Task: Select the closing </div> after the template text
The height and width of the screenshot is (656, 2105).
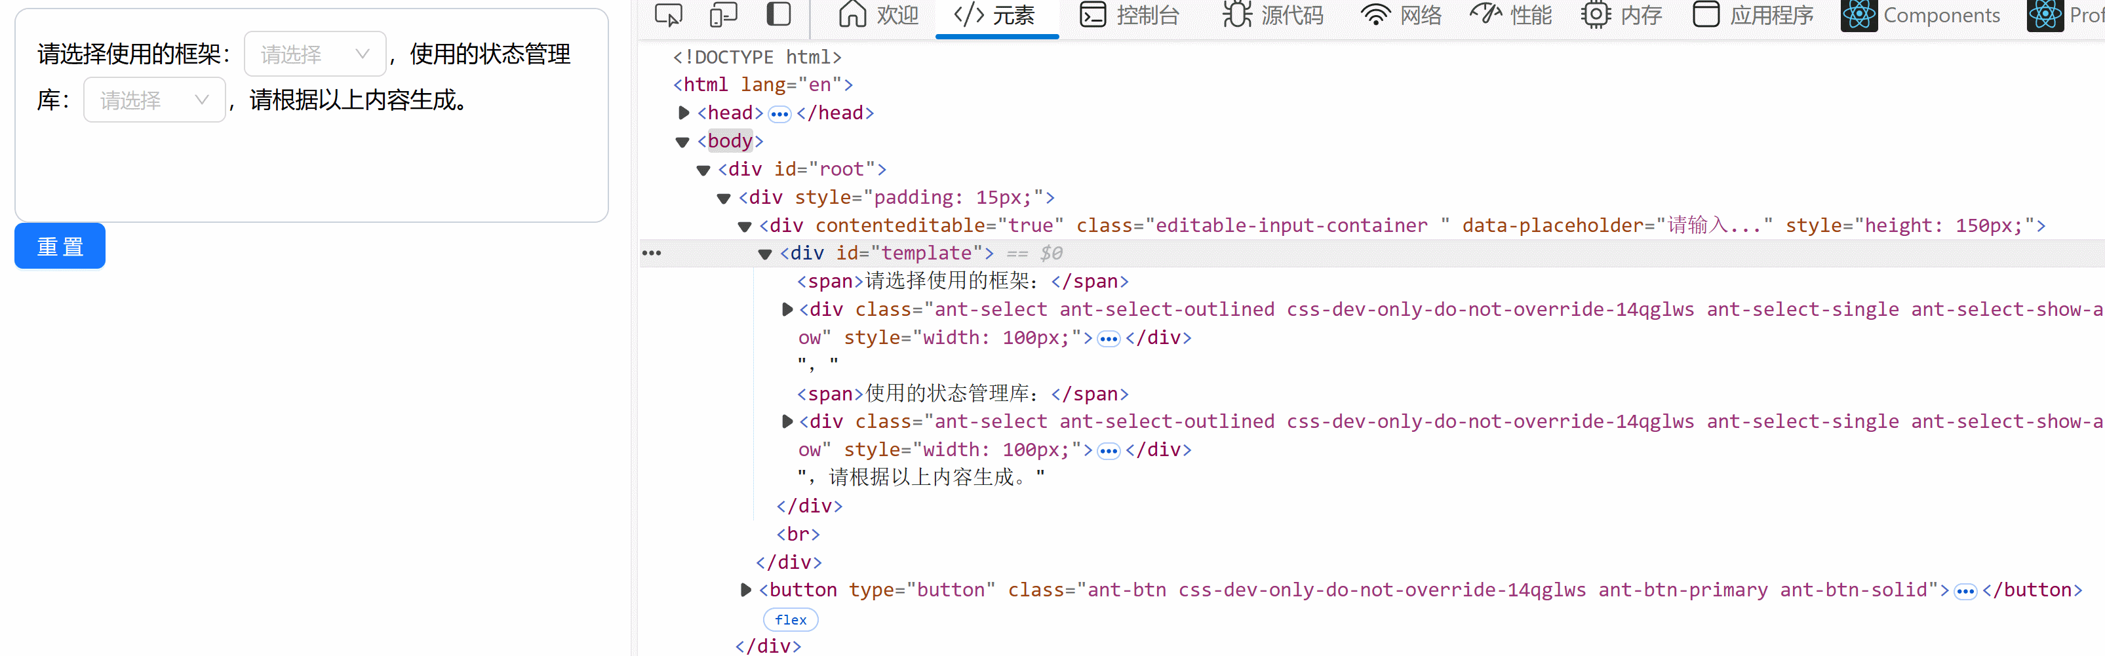Action: coord(809,507)
